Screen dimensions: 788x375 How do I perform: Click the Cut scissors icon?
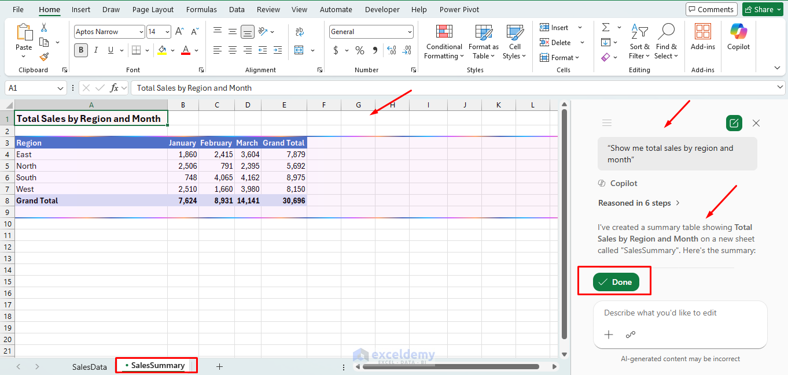point(44,28)
